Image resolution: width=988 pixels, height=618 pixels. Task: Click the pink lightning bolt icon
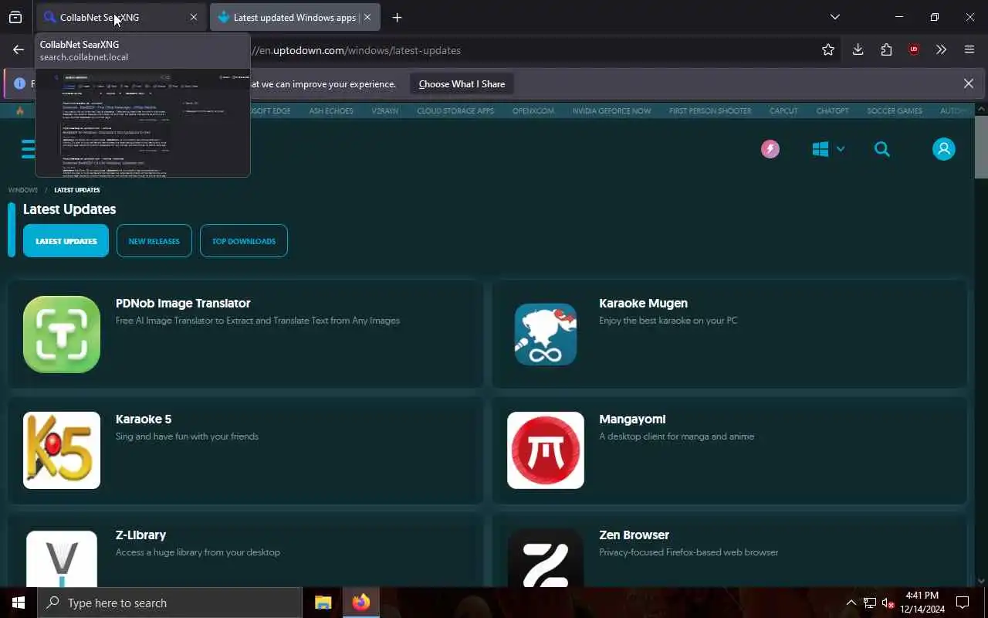tap(770, 149)
